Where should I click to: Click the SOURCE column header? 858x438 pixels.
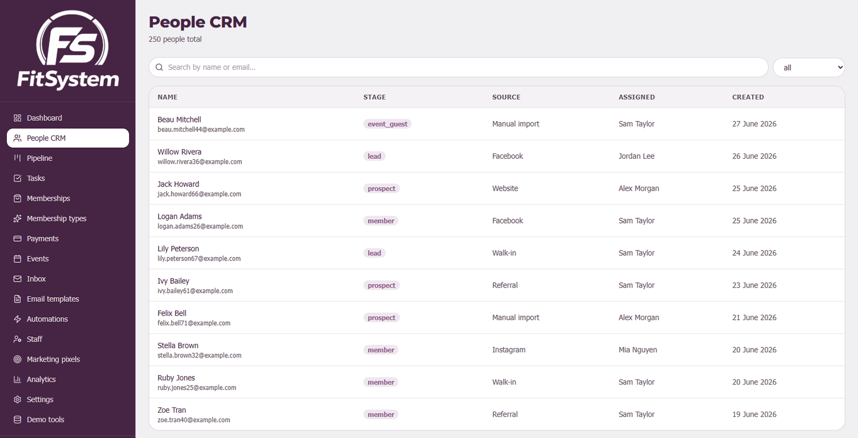pyautogui.click(x=506, y=97)
